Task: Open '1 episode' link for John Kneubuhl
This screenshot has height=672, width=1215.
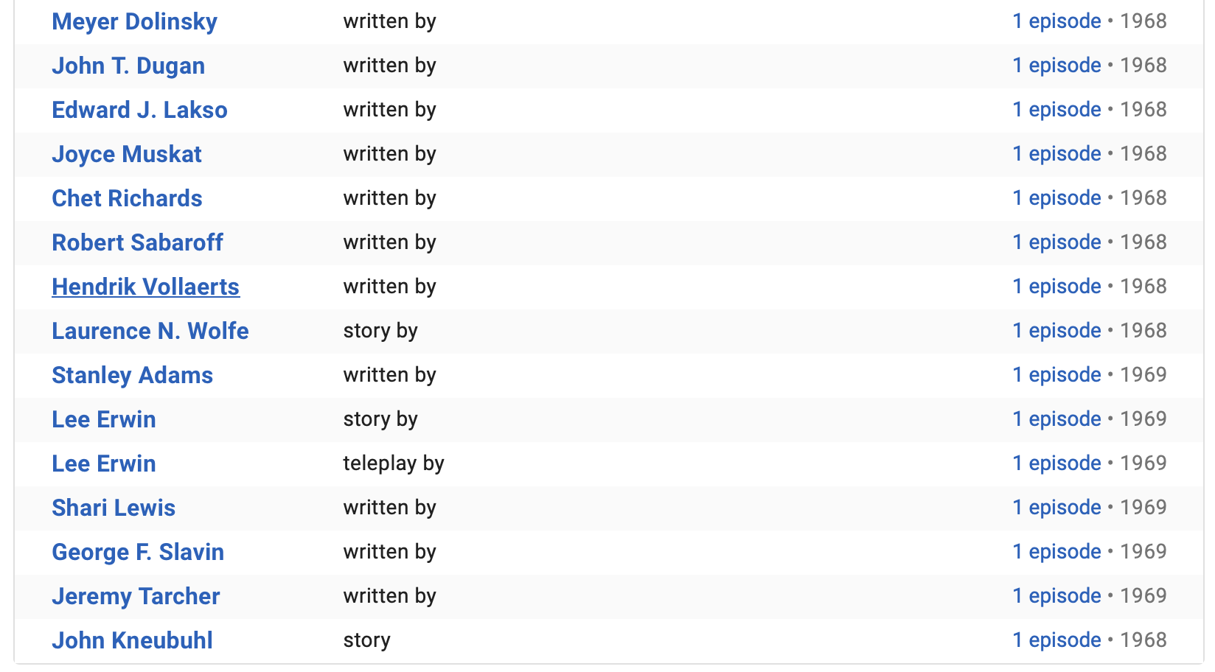Action: [x=1056, y=640]
